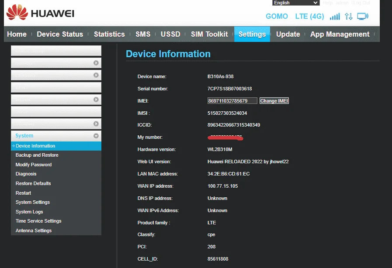Click the GOMO operator name
392x268 pixels.
[277, 17]
